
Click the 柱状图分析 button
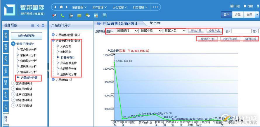208,39
